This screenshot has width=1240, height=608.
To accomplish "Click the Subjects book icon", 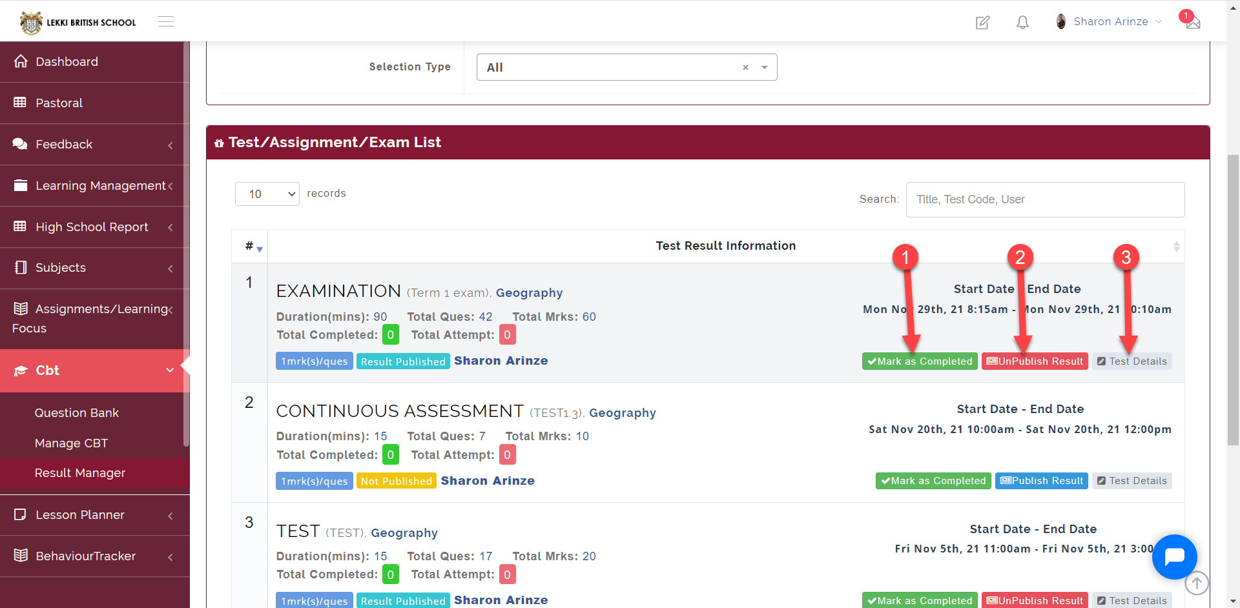I will tap(21, 267).
